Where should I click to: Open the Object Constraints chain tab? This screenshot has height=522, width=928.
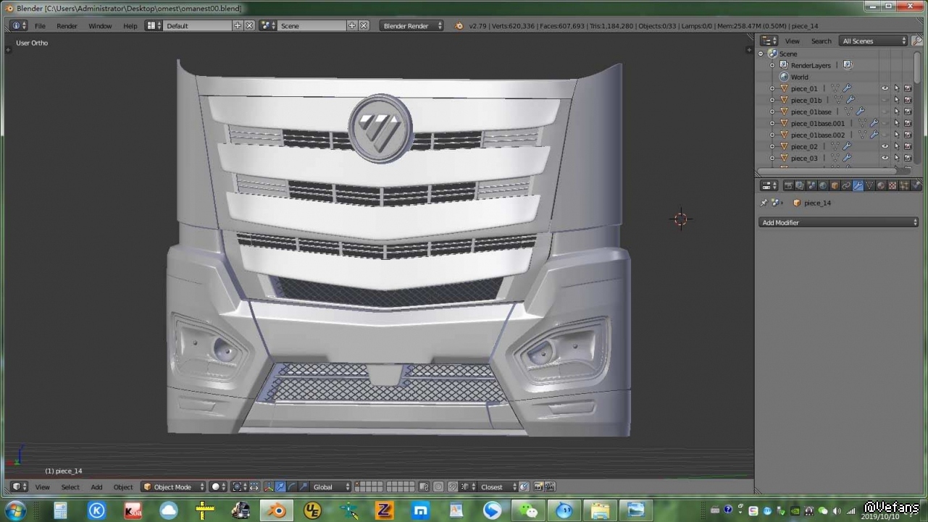click(846, 186)
